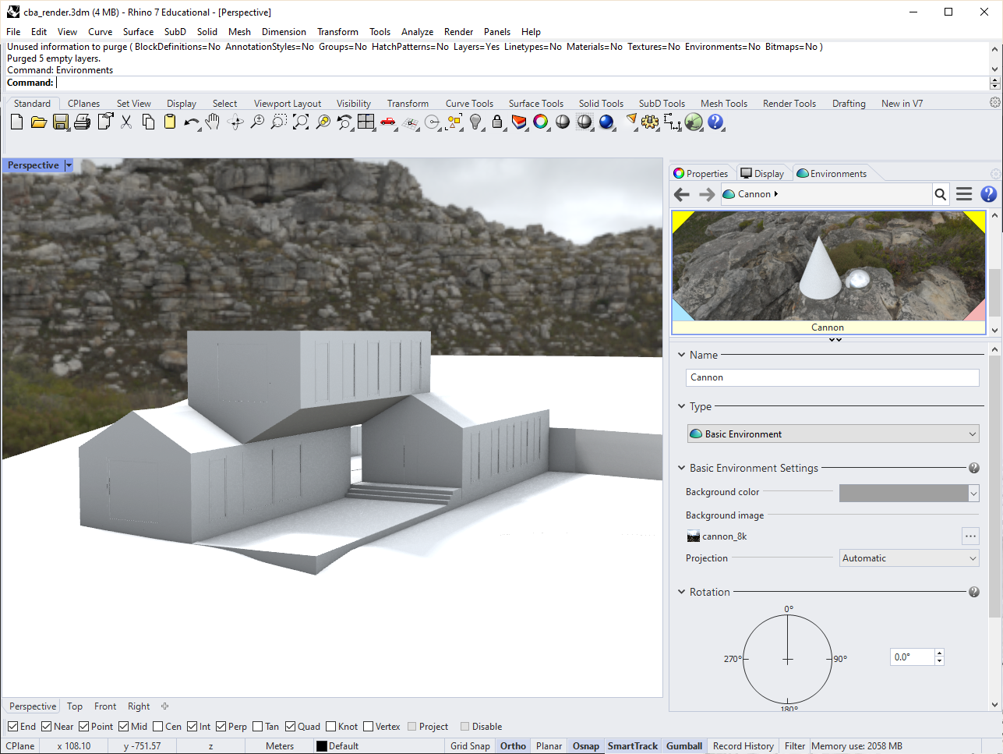The image size is (1003, 754).
Task: Disable the Quad osnap checkbox
Action: click(290, 727)
